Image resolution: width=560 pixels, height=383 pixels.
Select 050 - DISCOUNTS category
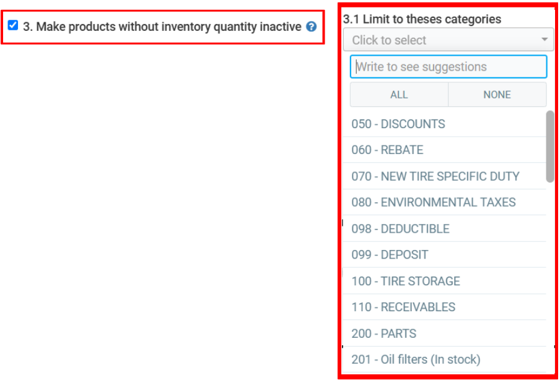coord(398,124)
